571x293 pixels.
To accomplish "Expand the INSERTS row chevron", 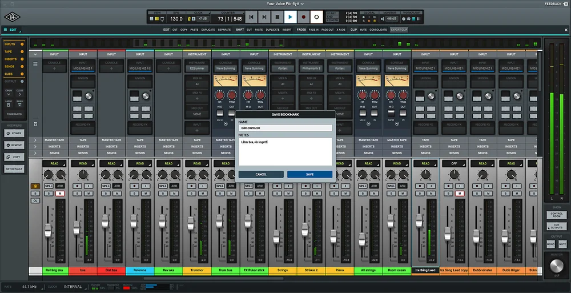I will coord(35,146).
